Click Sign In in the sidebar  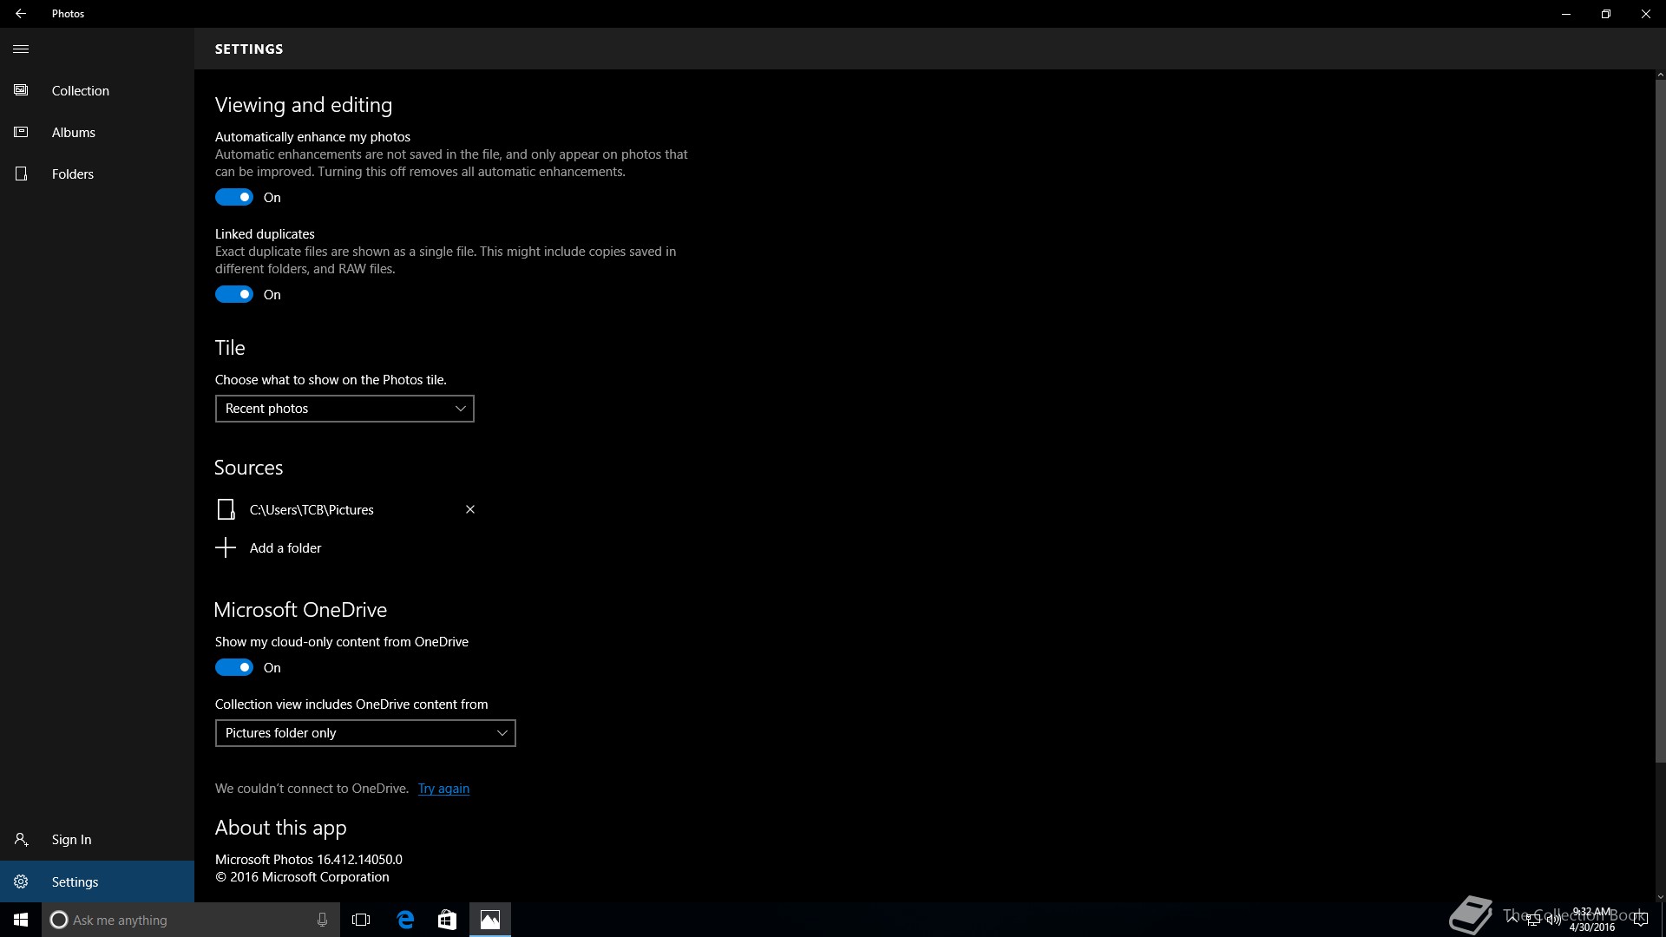(97, 839)
